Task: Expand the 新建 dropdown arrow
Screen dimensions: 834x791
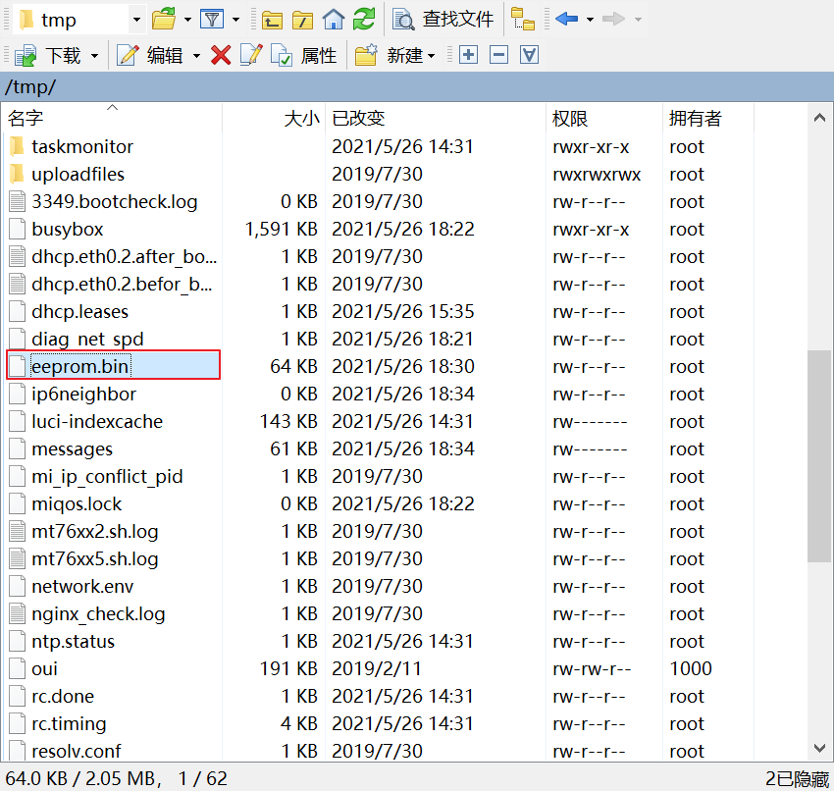Action: tap(432, 55)
